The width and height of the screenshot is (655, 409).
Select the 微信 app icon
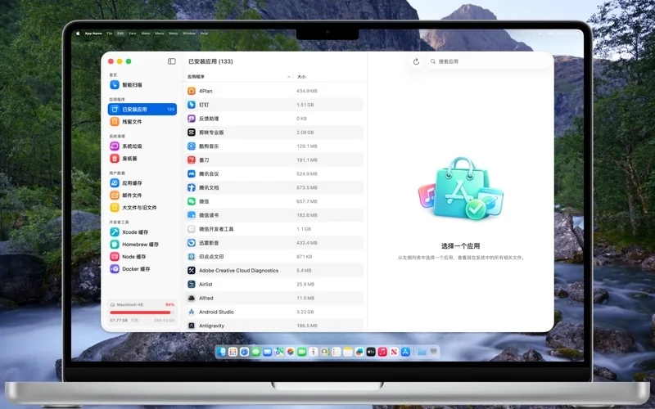pyautogui.click(x=192, y=201)
